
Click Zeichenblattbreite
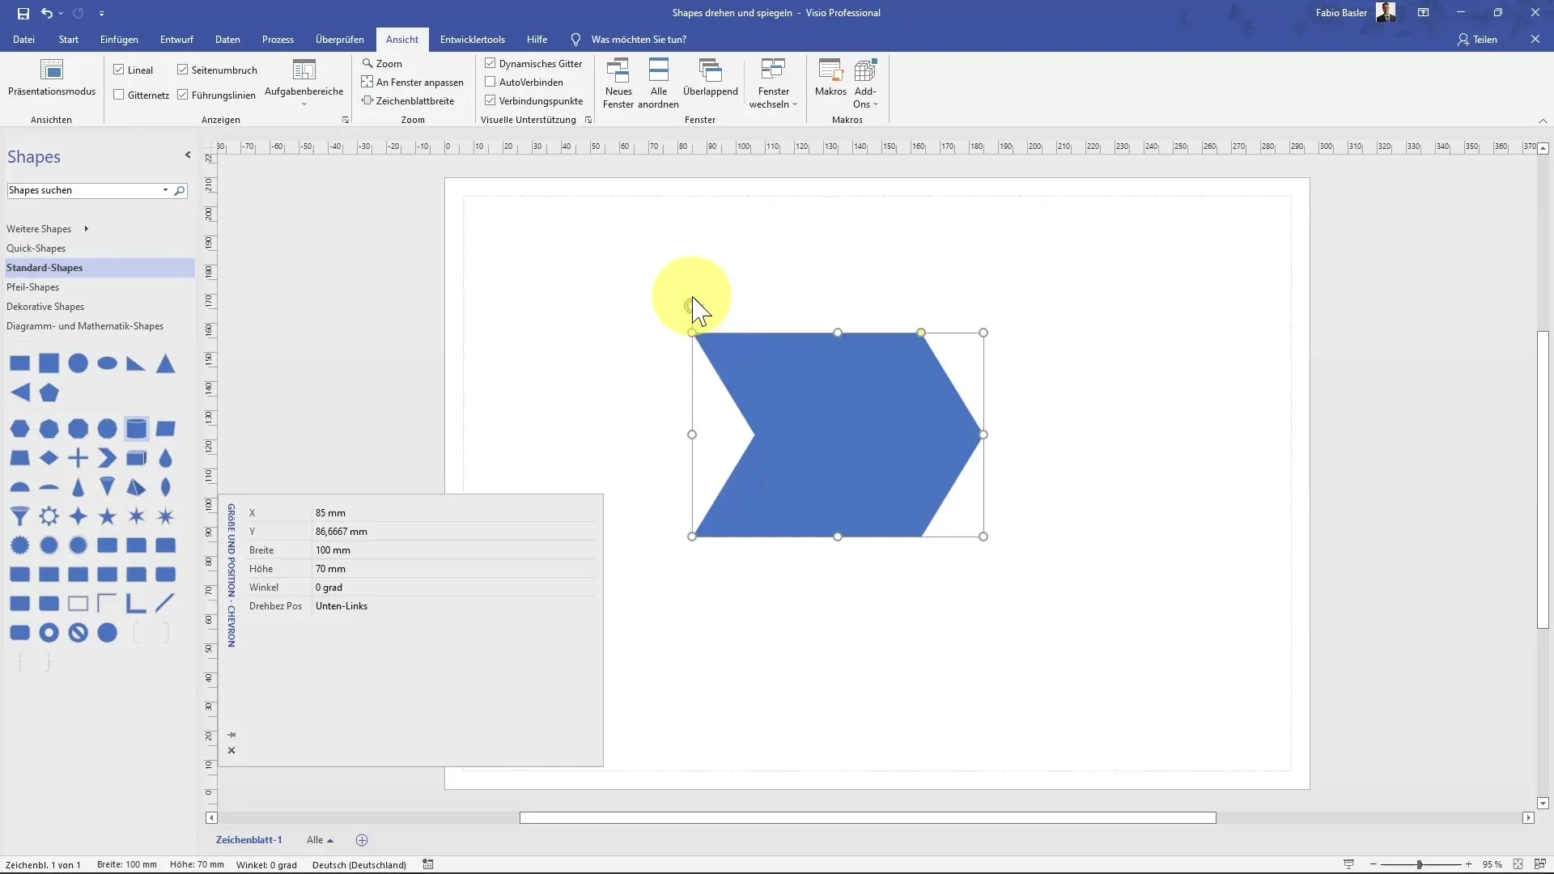pyautogui.click(x=408, y=100)
